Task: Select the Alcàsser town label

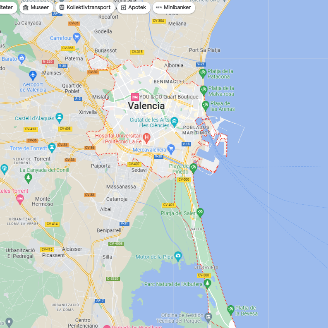Action: [x=72, y=249]
